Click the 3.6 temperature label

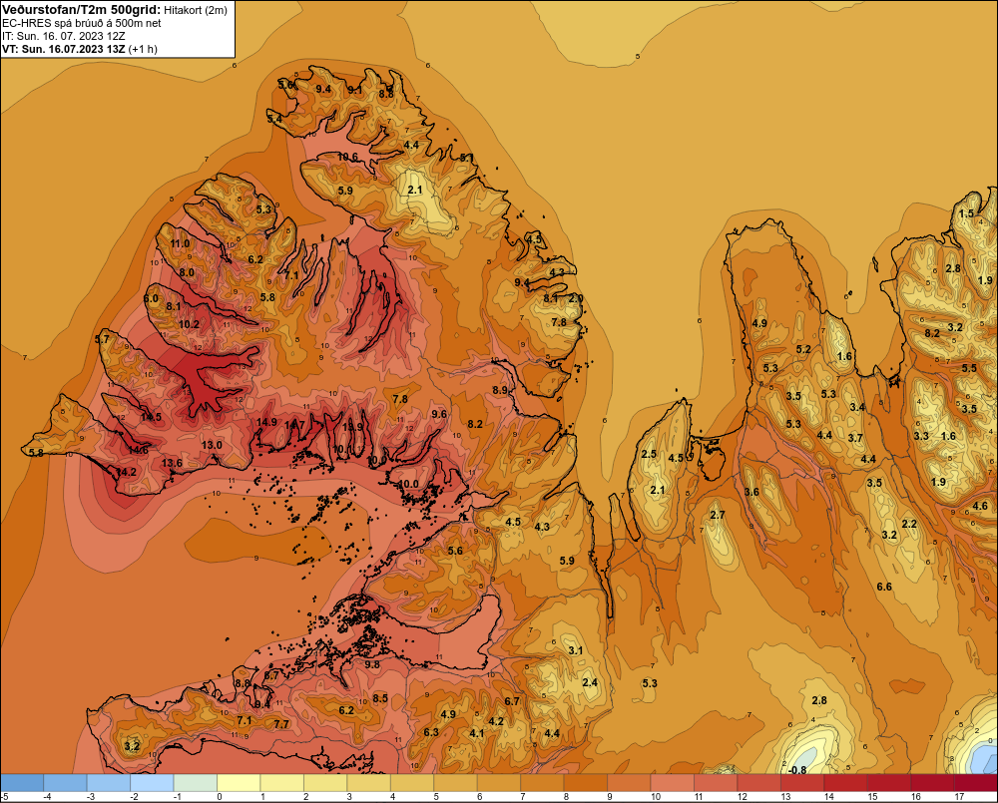751,492
